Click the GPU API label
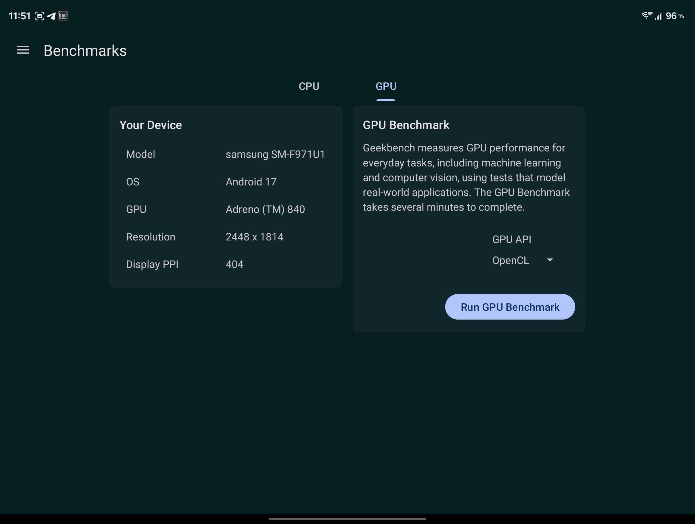The width and height of the screenshot is (695, 524). click(x=512, y=239)
